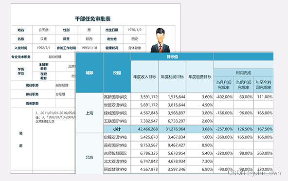Screen dimensions: 288x181
Task: Click 北京科技大学 in the resume text
Action: click(45, 122)
